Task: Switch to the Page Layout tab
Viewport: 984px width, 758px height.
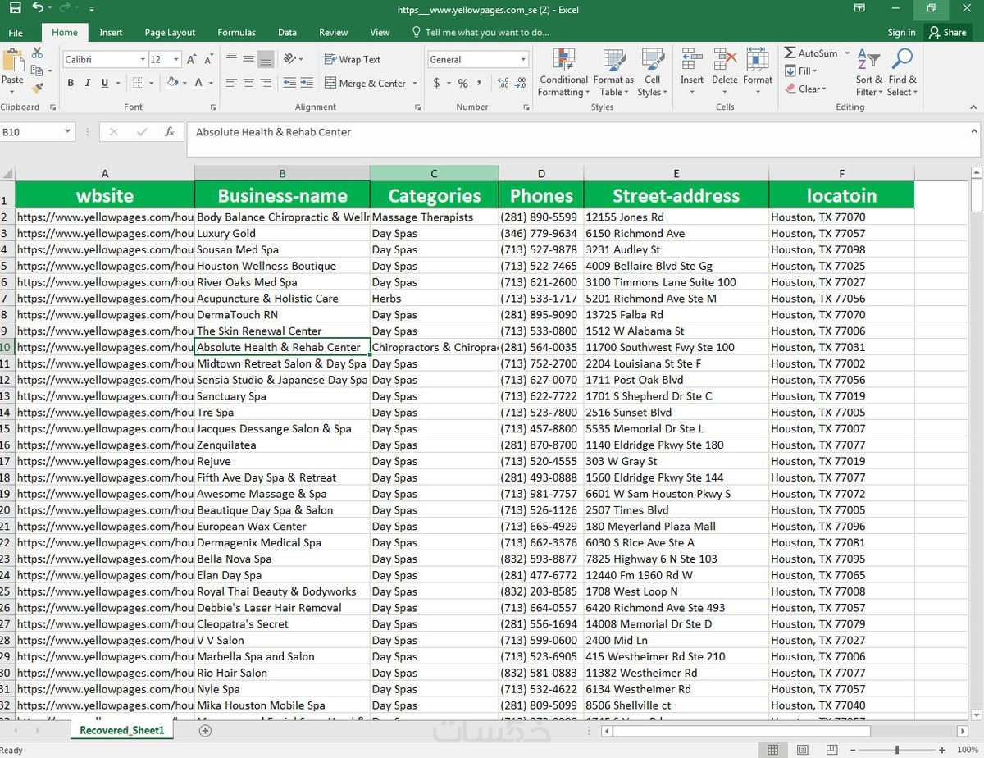Action: pyautogui.click(x=170, y=33)
